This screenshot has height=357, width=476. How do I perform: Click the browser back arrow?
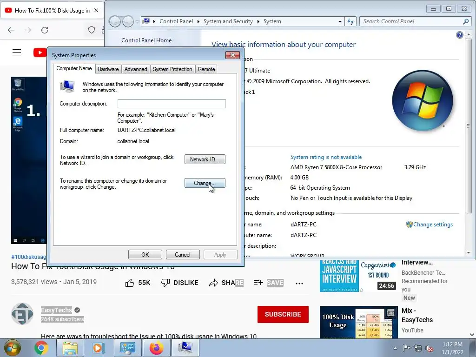point(11,30)
